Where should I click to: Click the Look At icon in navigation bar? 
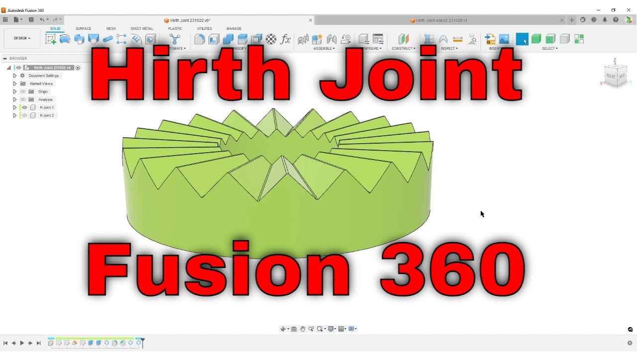coord(294,329)
